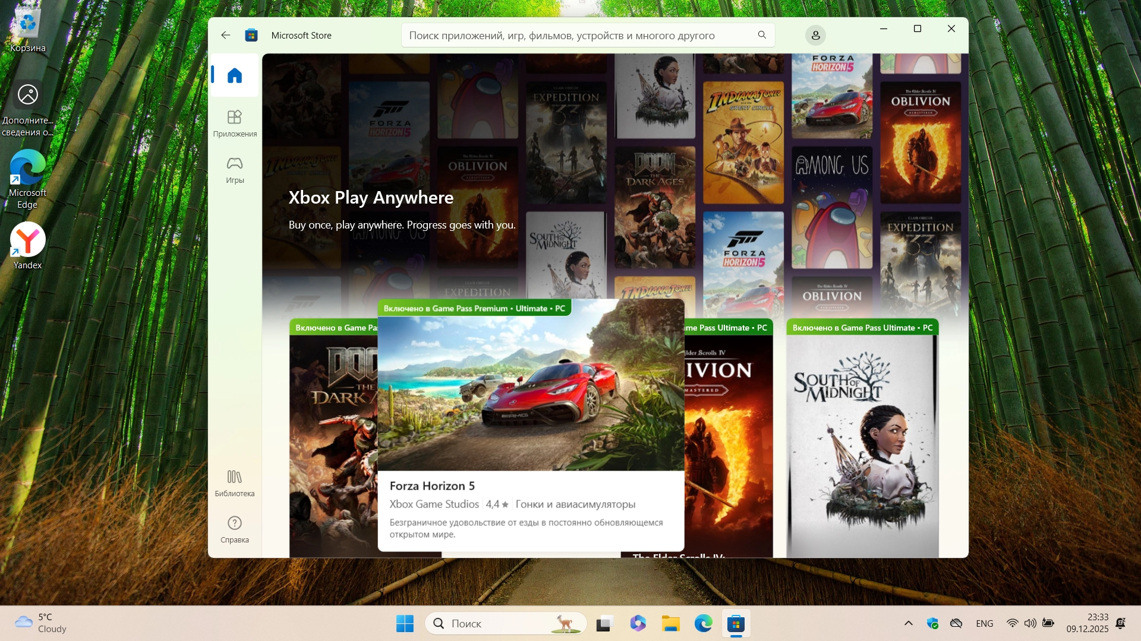Screen dimensions: 1141x641
Task: Click the back arrow in Store
Action: coord(225,35)
